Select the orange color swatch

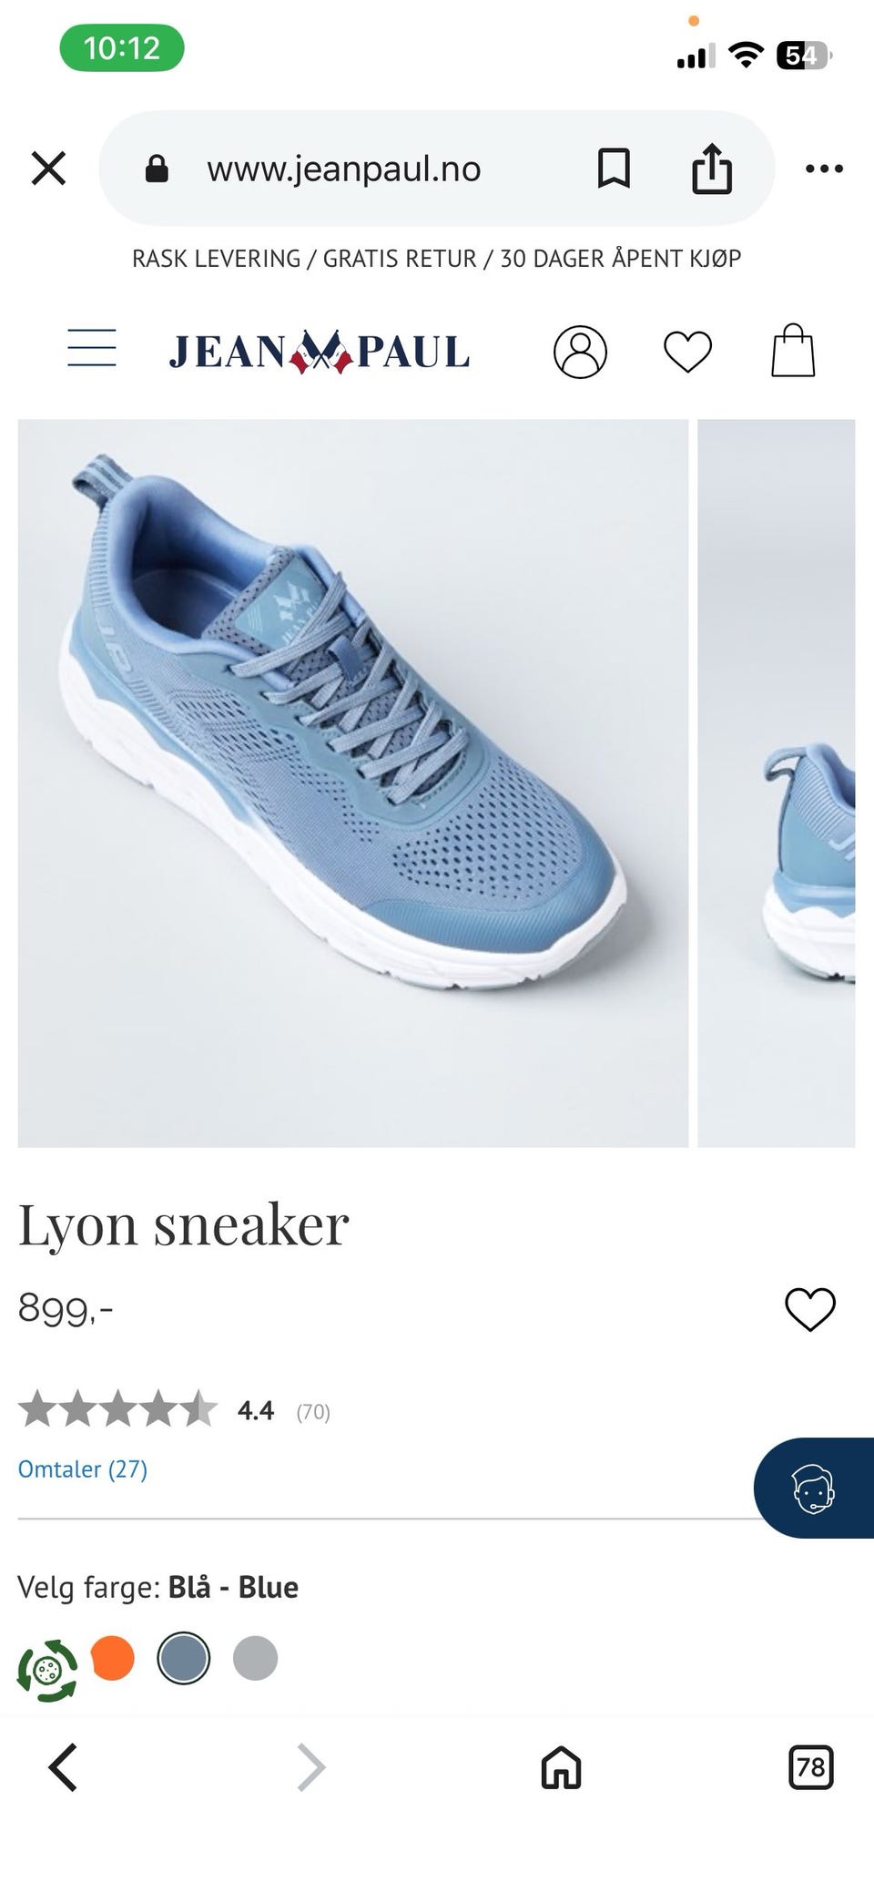pyautogui.click(x=113, y=1658)
